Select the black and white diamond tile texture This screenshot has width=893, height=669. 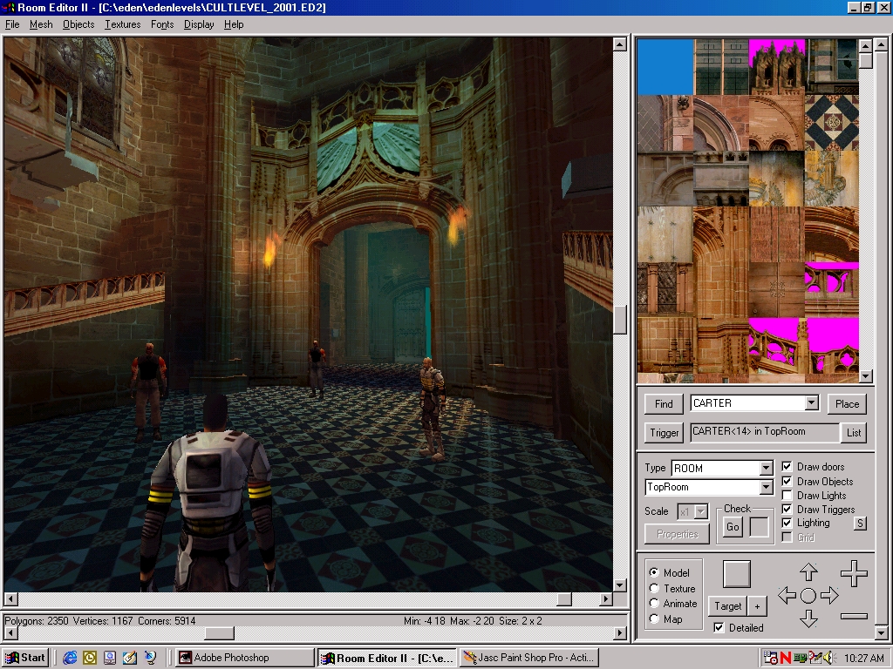[831, 122]
